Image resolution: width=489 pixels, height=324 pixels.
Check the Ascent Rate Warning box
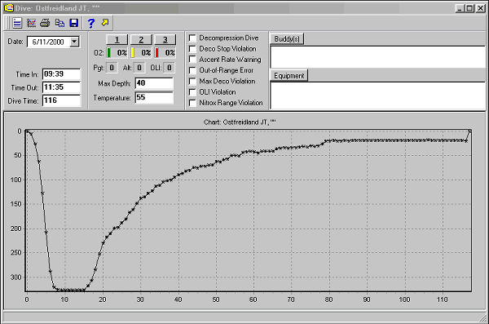(192, 60)
